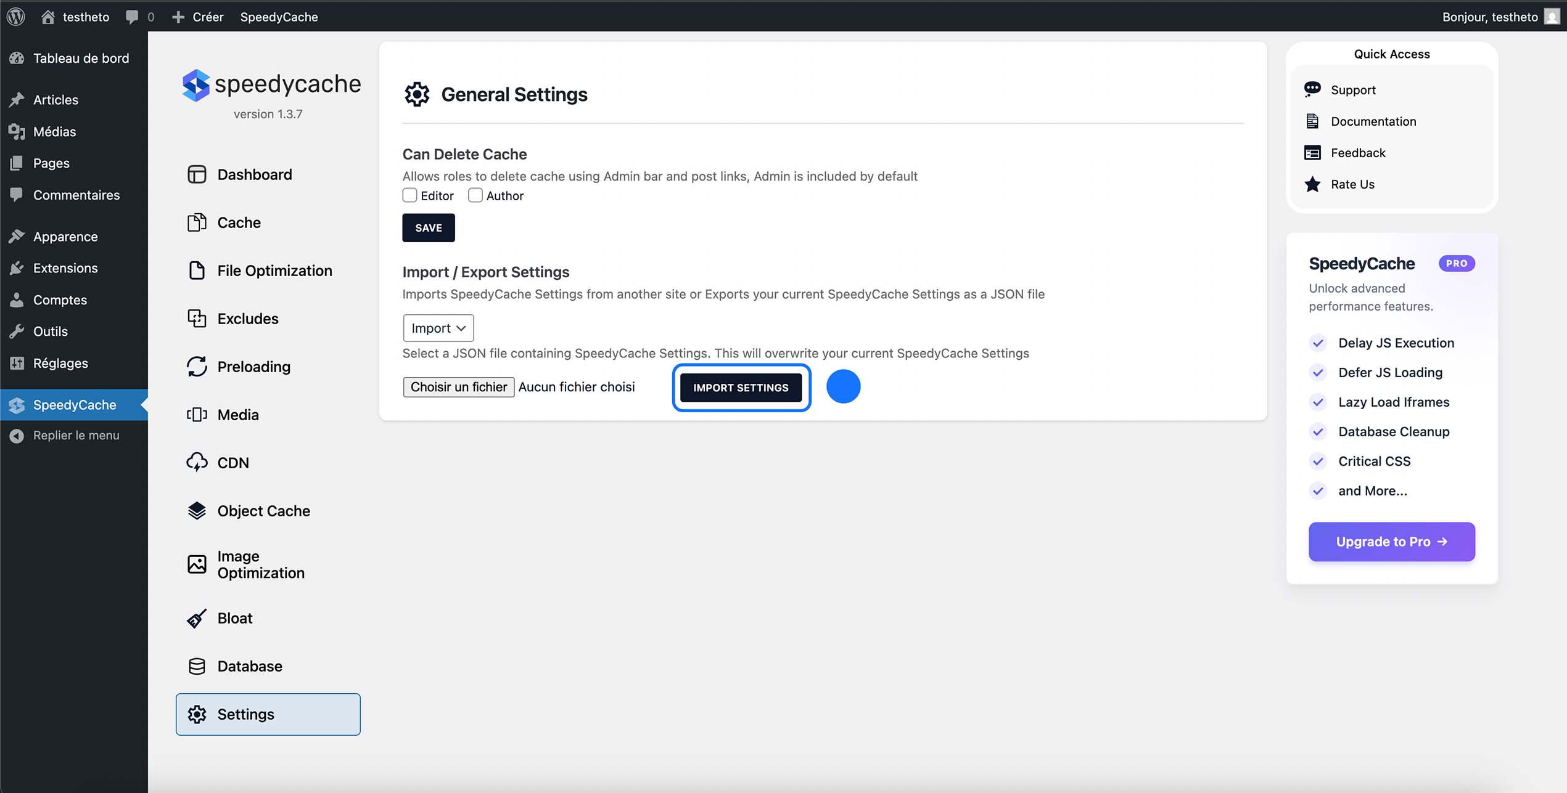Viewport: 1567px width, 793px height.
Task: Click the Rate Us star icon
Action: (x=1312, y=184)
